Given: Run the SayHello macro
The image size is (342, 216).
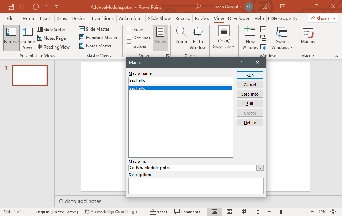Looking at the screenshot, I should tap(250, 75).
